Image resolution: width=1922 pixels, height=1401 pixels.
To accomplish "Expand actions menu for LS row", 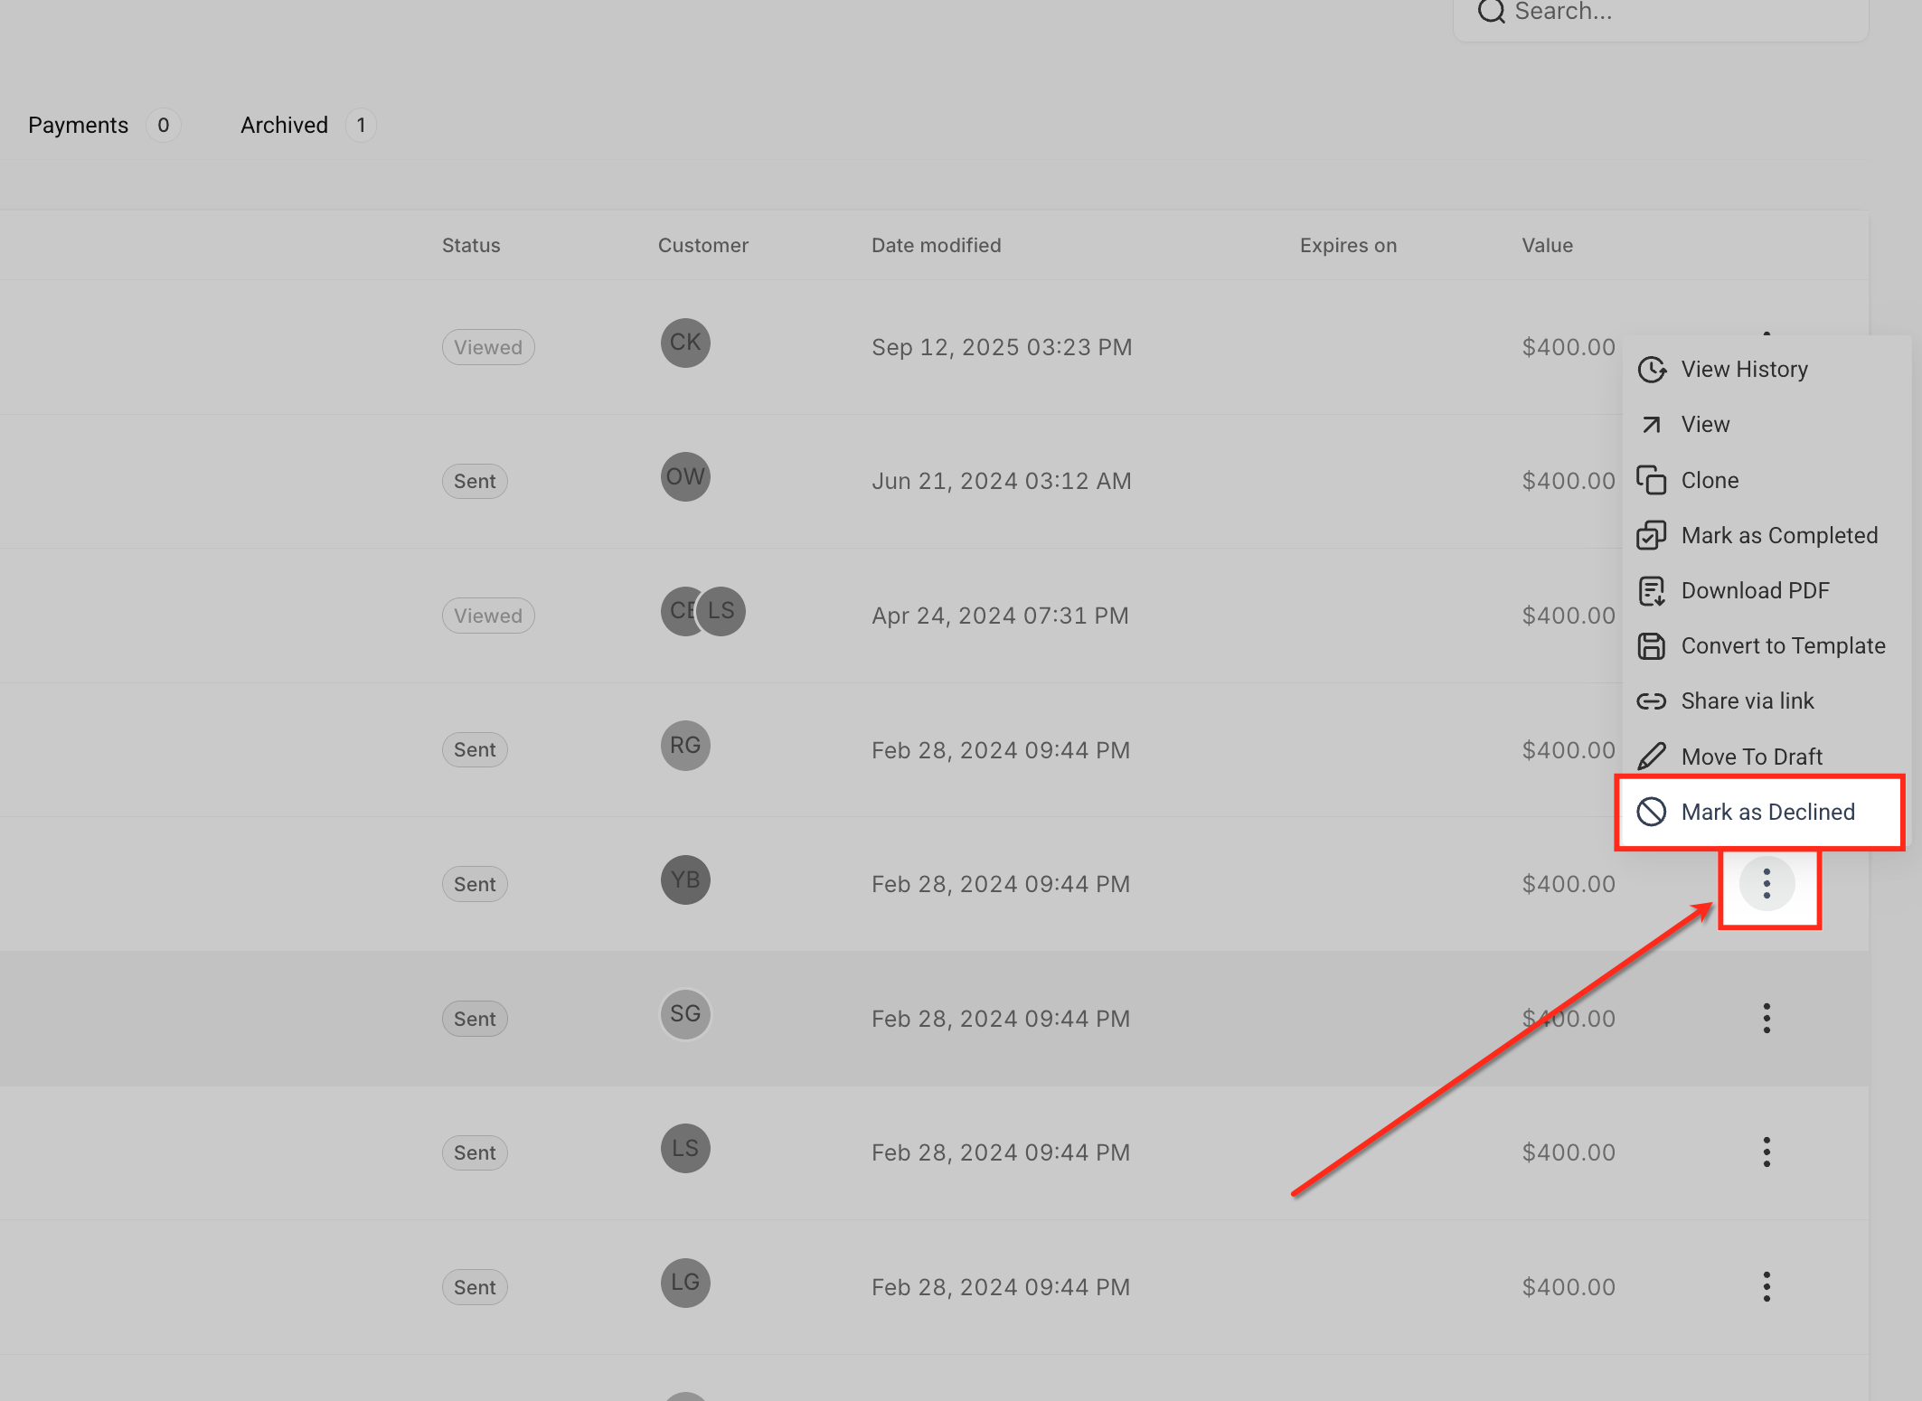I will 1767,1152.
